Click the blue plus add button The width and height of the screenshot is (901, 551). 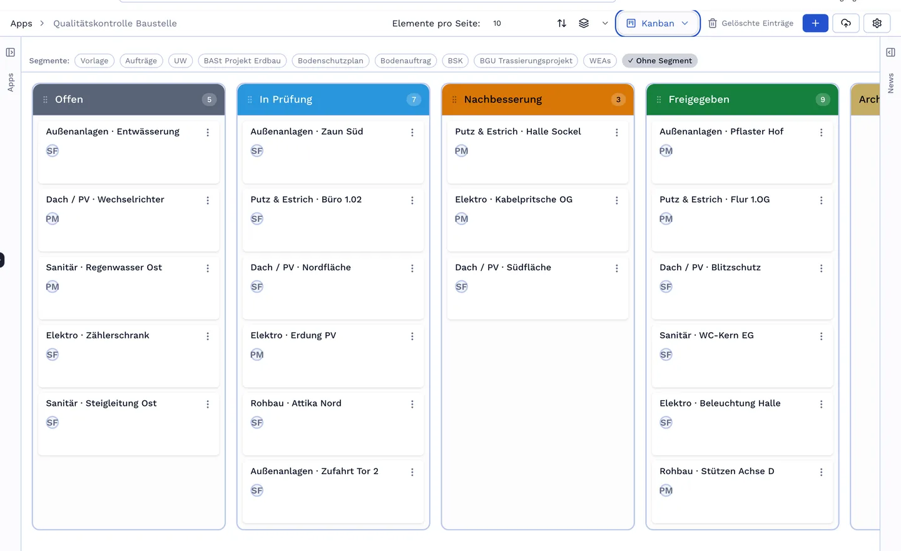(x=815, y=23)
